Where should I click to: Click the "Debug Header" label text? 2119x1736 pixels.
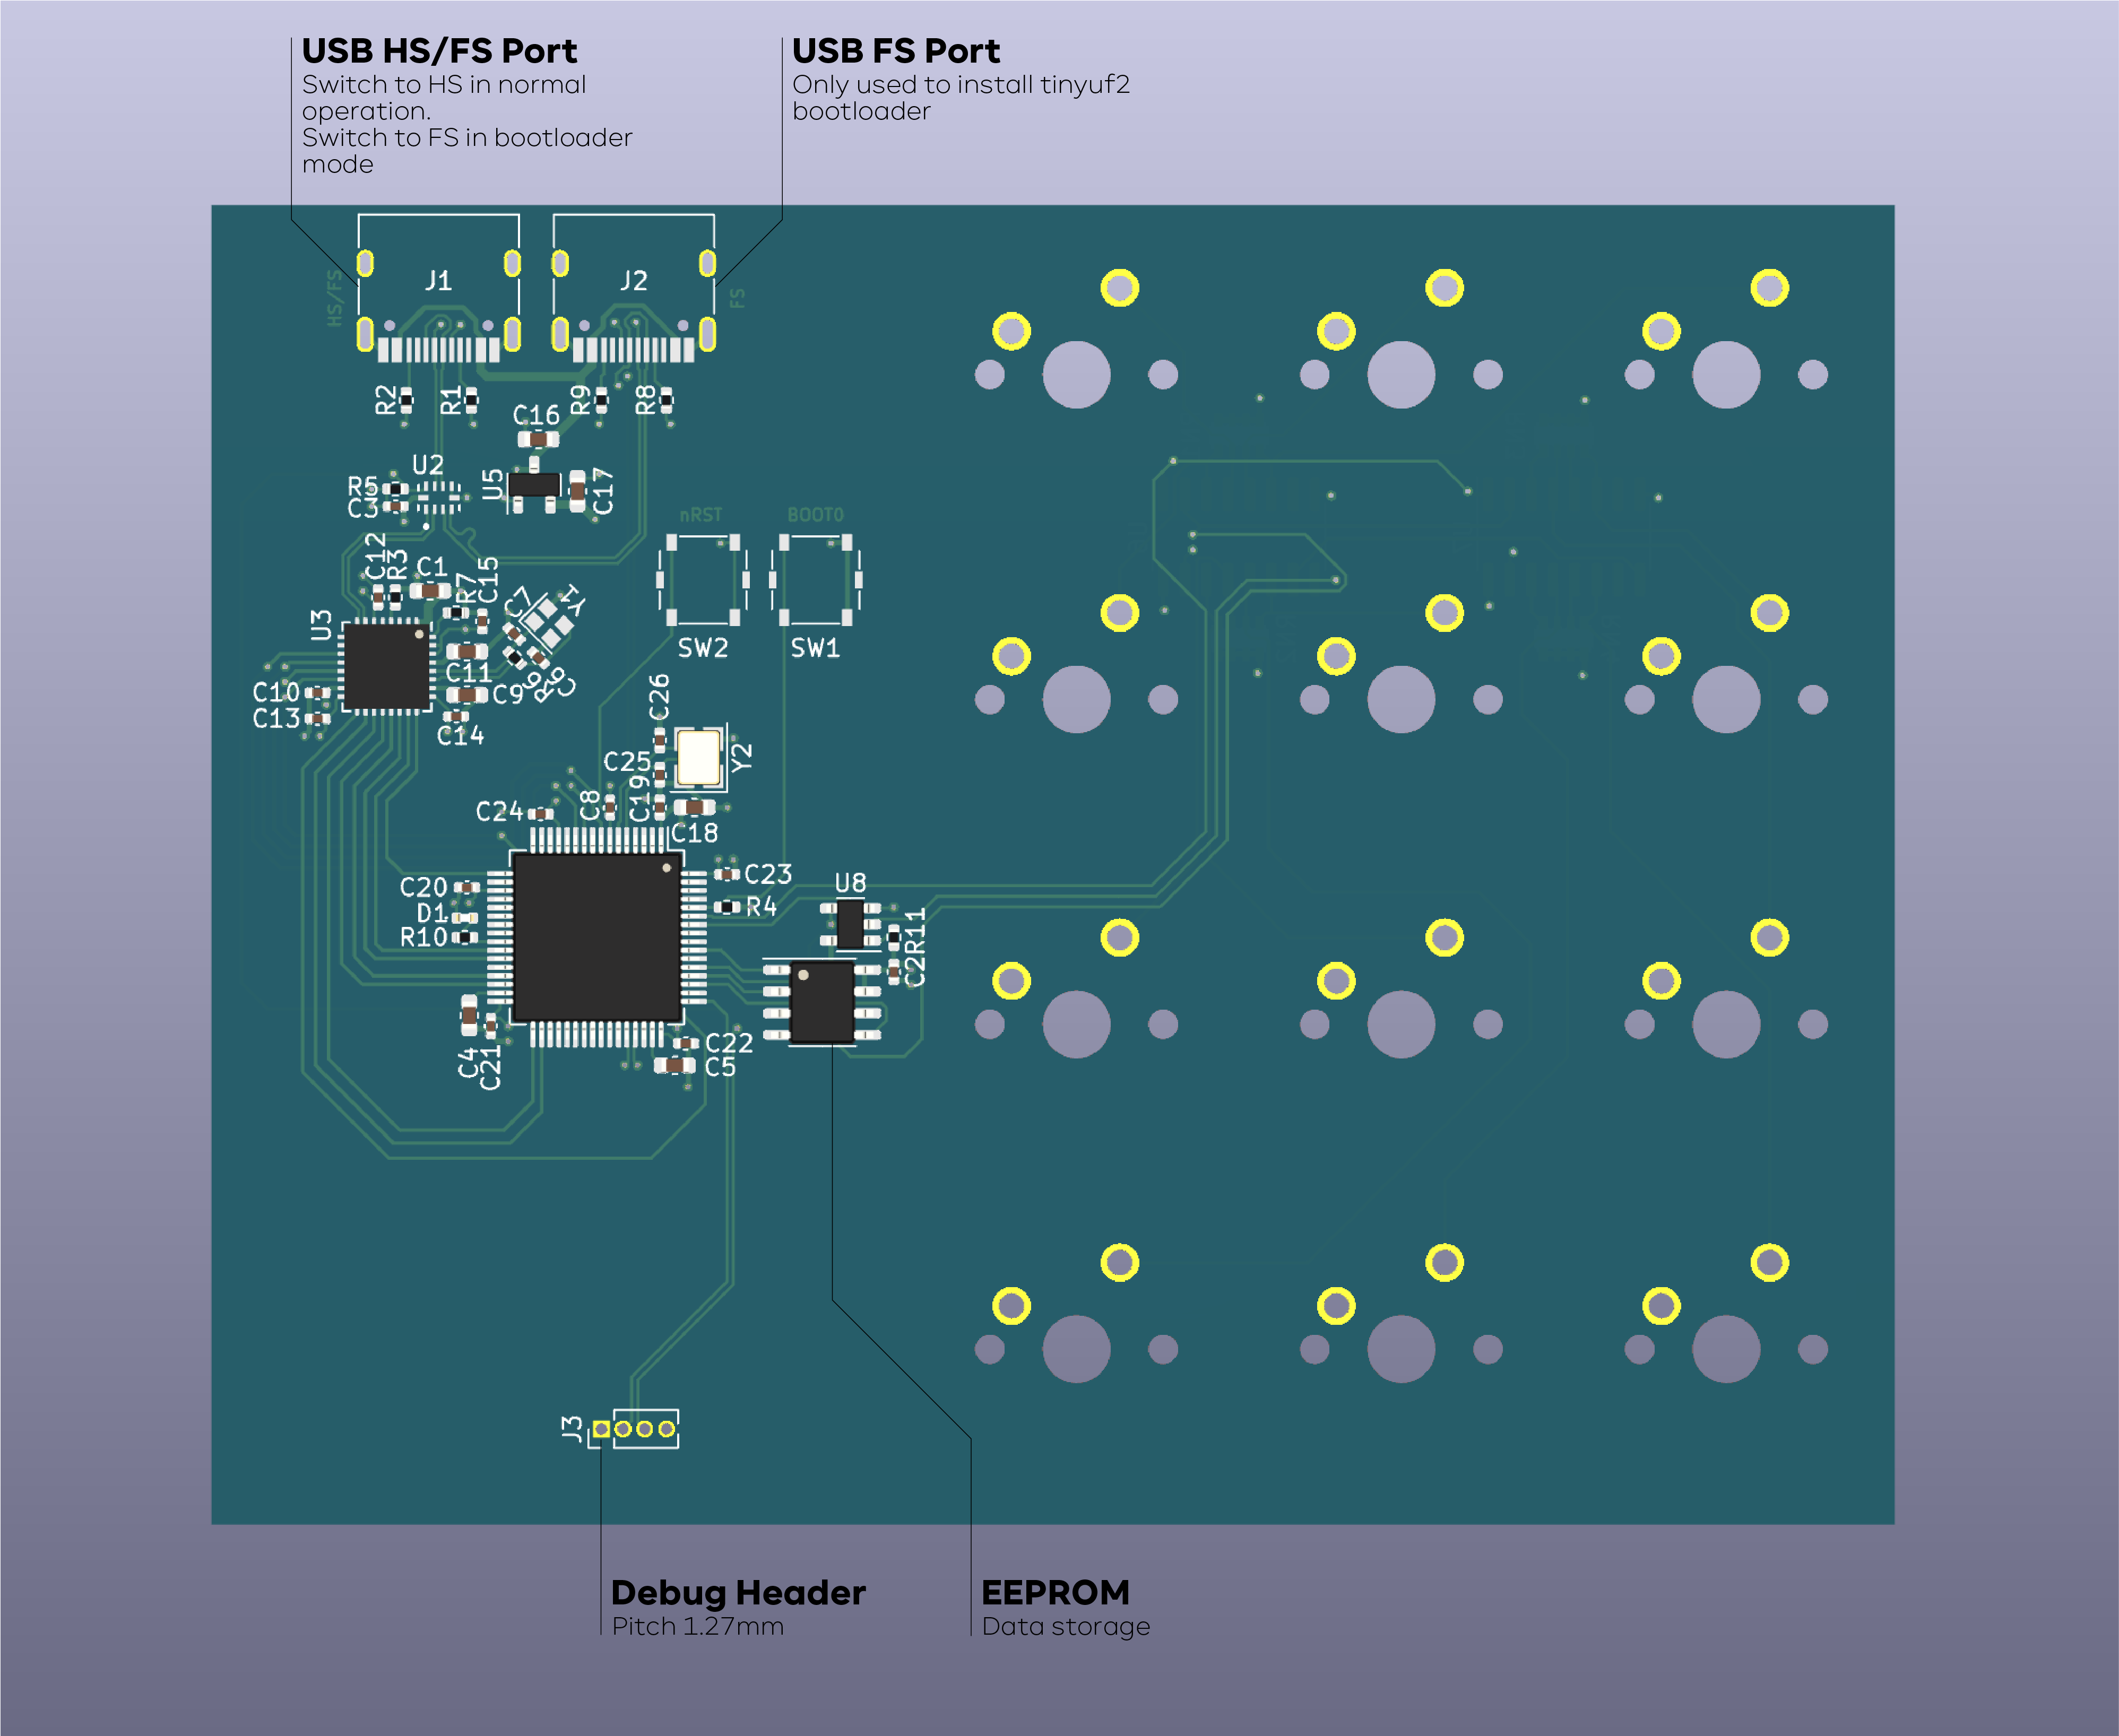pos(738,1592)
